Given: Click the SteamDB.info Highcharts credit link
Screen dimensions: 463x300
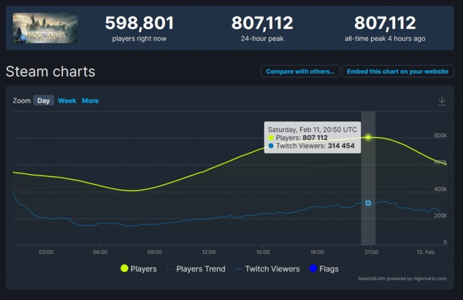Looking at the screenshot, I should tap(402, 279).
